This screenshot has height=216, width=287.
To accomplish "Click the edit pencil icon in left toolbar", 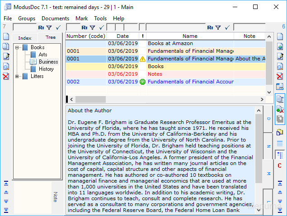I will point(6,56).
